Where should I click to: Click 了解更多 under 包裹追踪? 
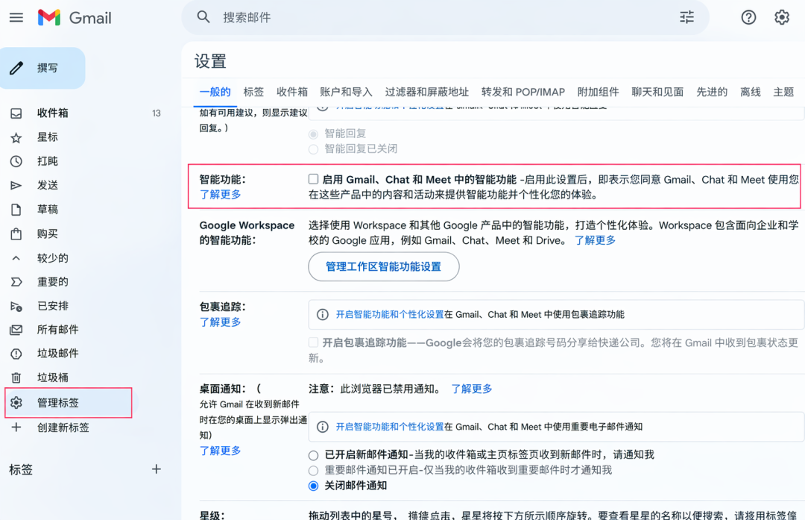click(220, 322)
